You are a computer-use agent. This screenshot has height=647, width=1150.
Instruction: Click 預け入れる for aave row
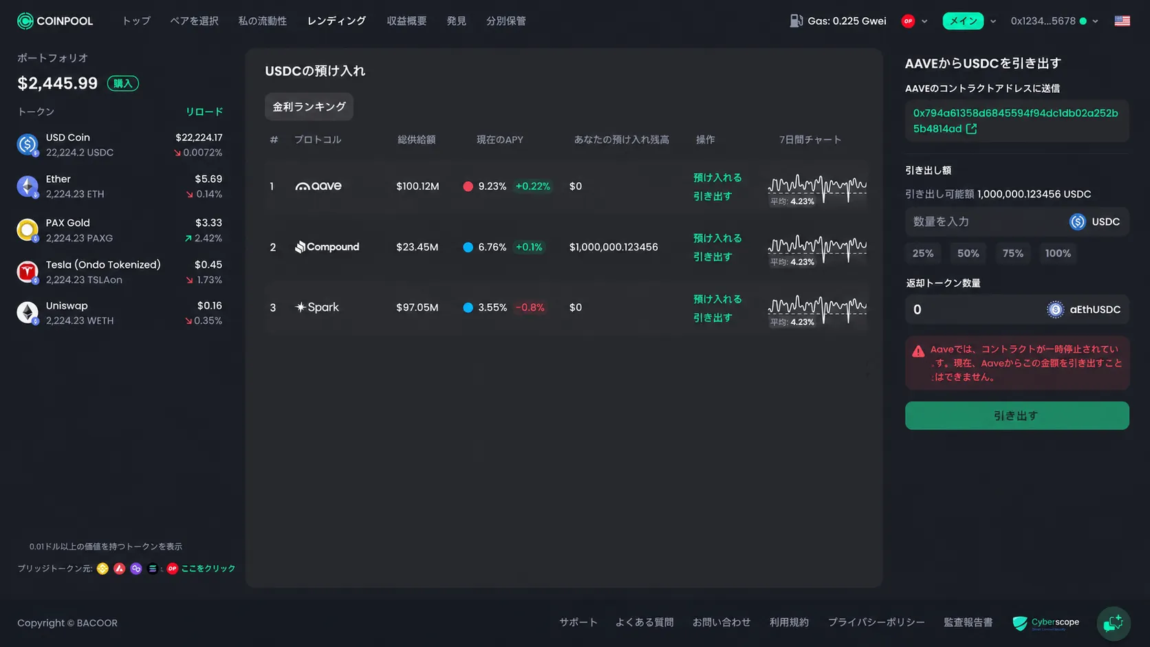click(x=717, y=177)
